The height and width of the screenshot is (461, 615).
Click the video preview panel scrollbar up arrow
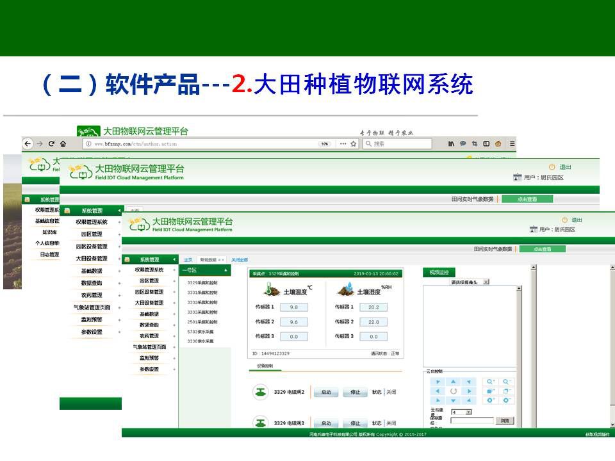click(x=519, y=289)
